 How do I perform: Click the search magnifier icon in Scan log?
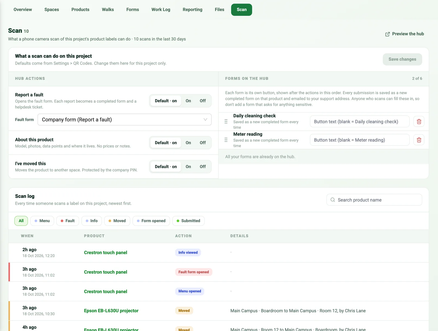333,200
